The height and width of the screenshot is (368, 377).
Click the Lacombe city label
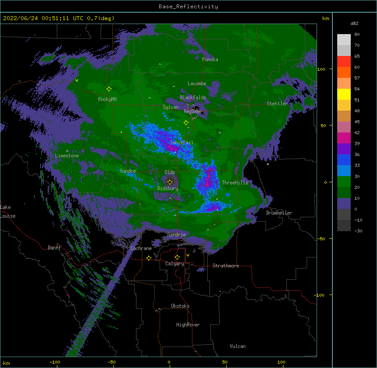coord(197,83)
